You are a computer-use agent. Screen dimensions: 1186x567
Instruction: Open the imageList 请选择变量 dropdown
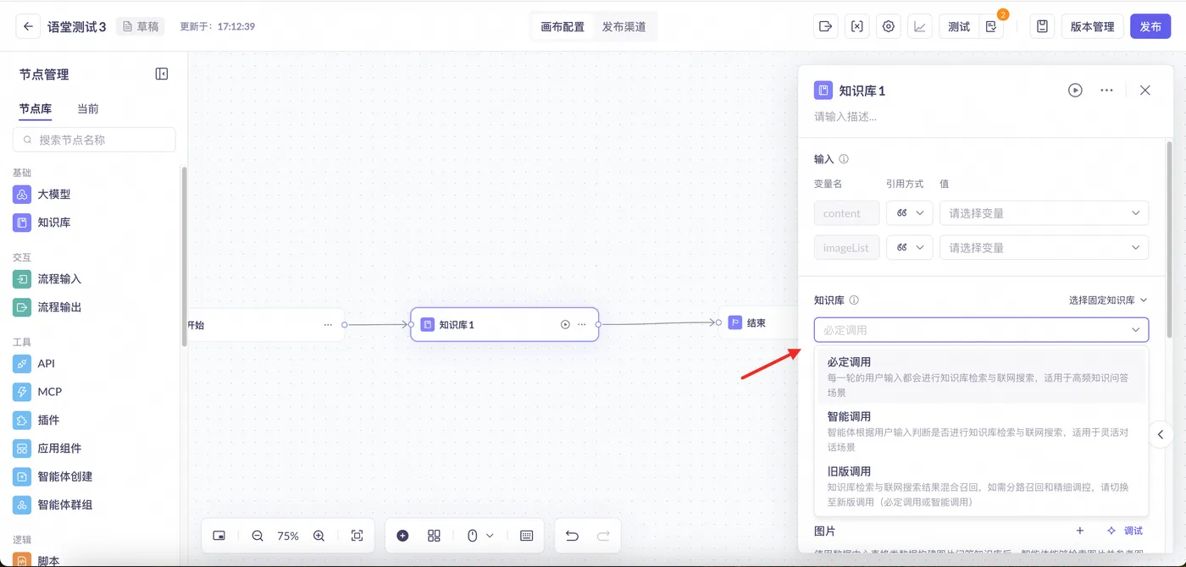pyautogui.click(x=1044, y=247)
